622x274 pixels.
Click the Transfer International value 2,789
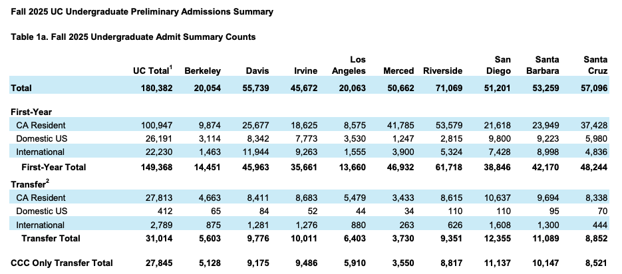tap(162, 225)
